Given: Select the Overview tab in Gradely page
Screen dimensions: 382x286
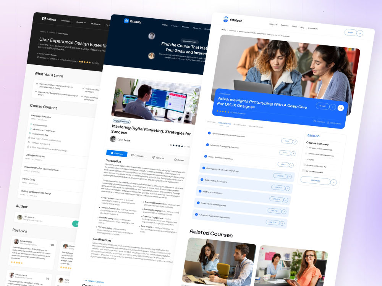Looking at the screenshot, I should pos(117,153).
